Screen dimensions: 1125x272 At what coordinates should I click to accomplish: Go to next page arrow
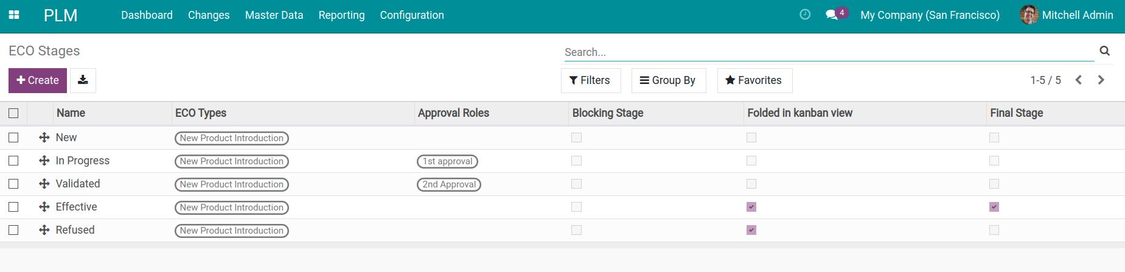[x=1101, y=80]
